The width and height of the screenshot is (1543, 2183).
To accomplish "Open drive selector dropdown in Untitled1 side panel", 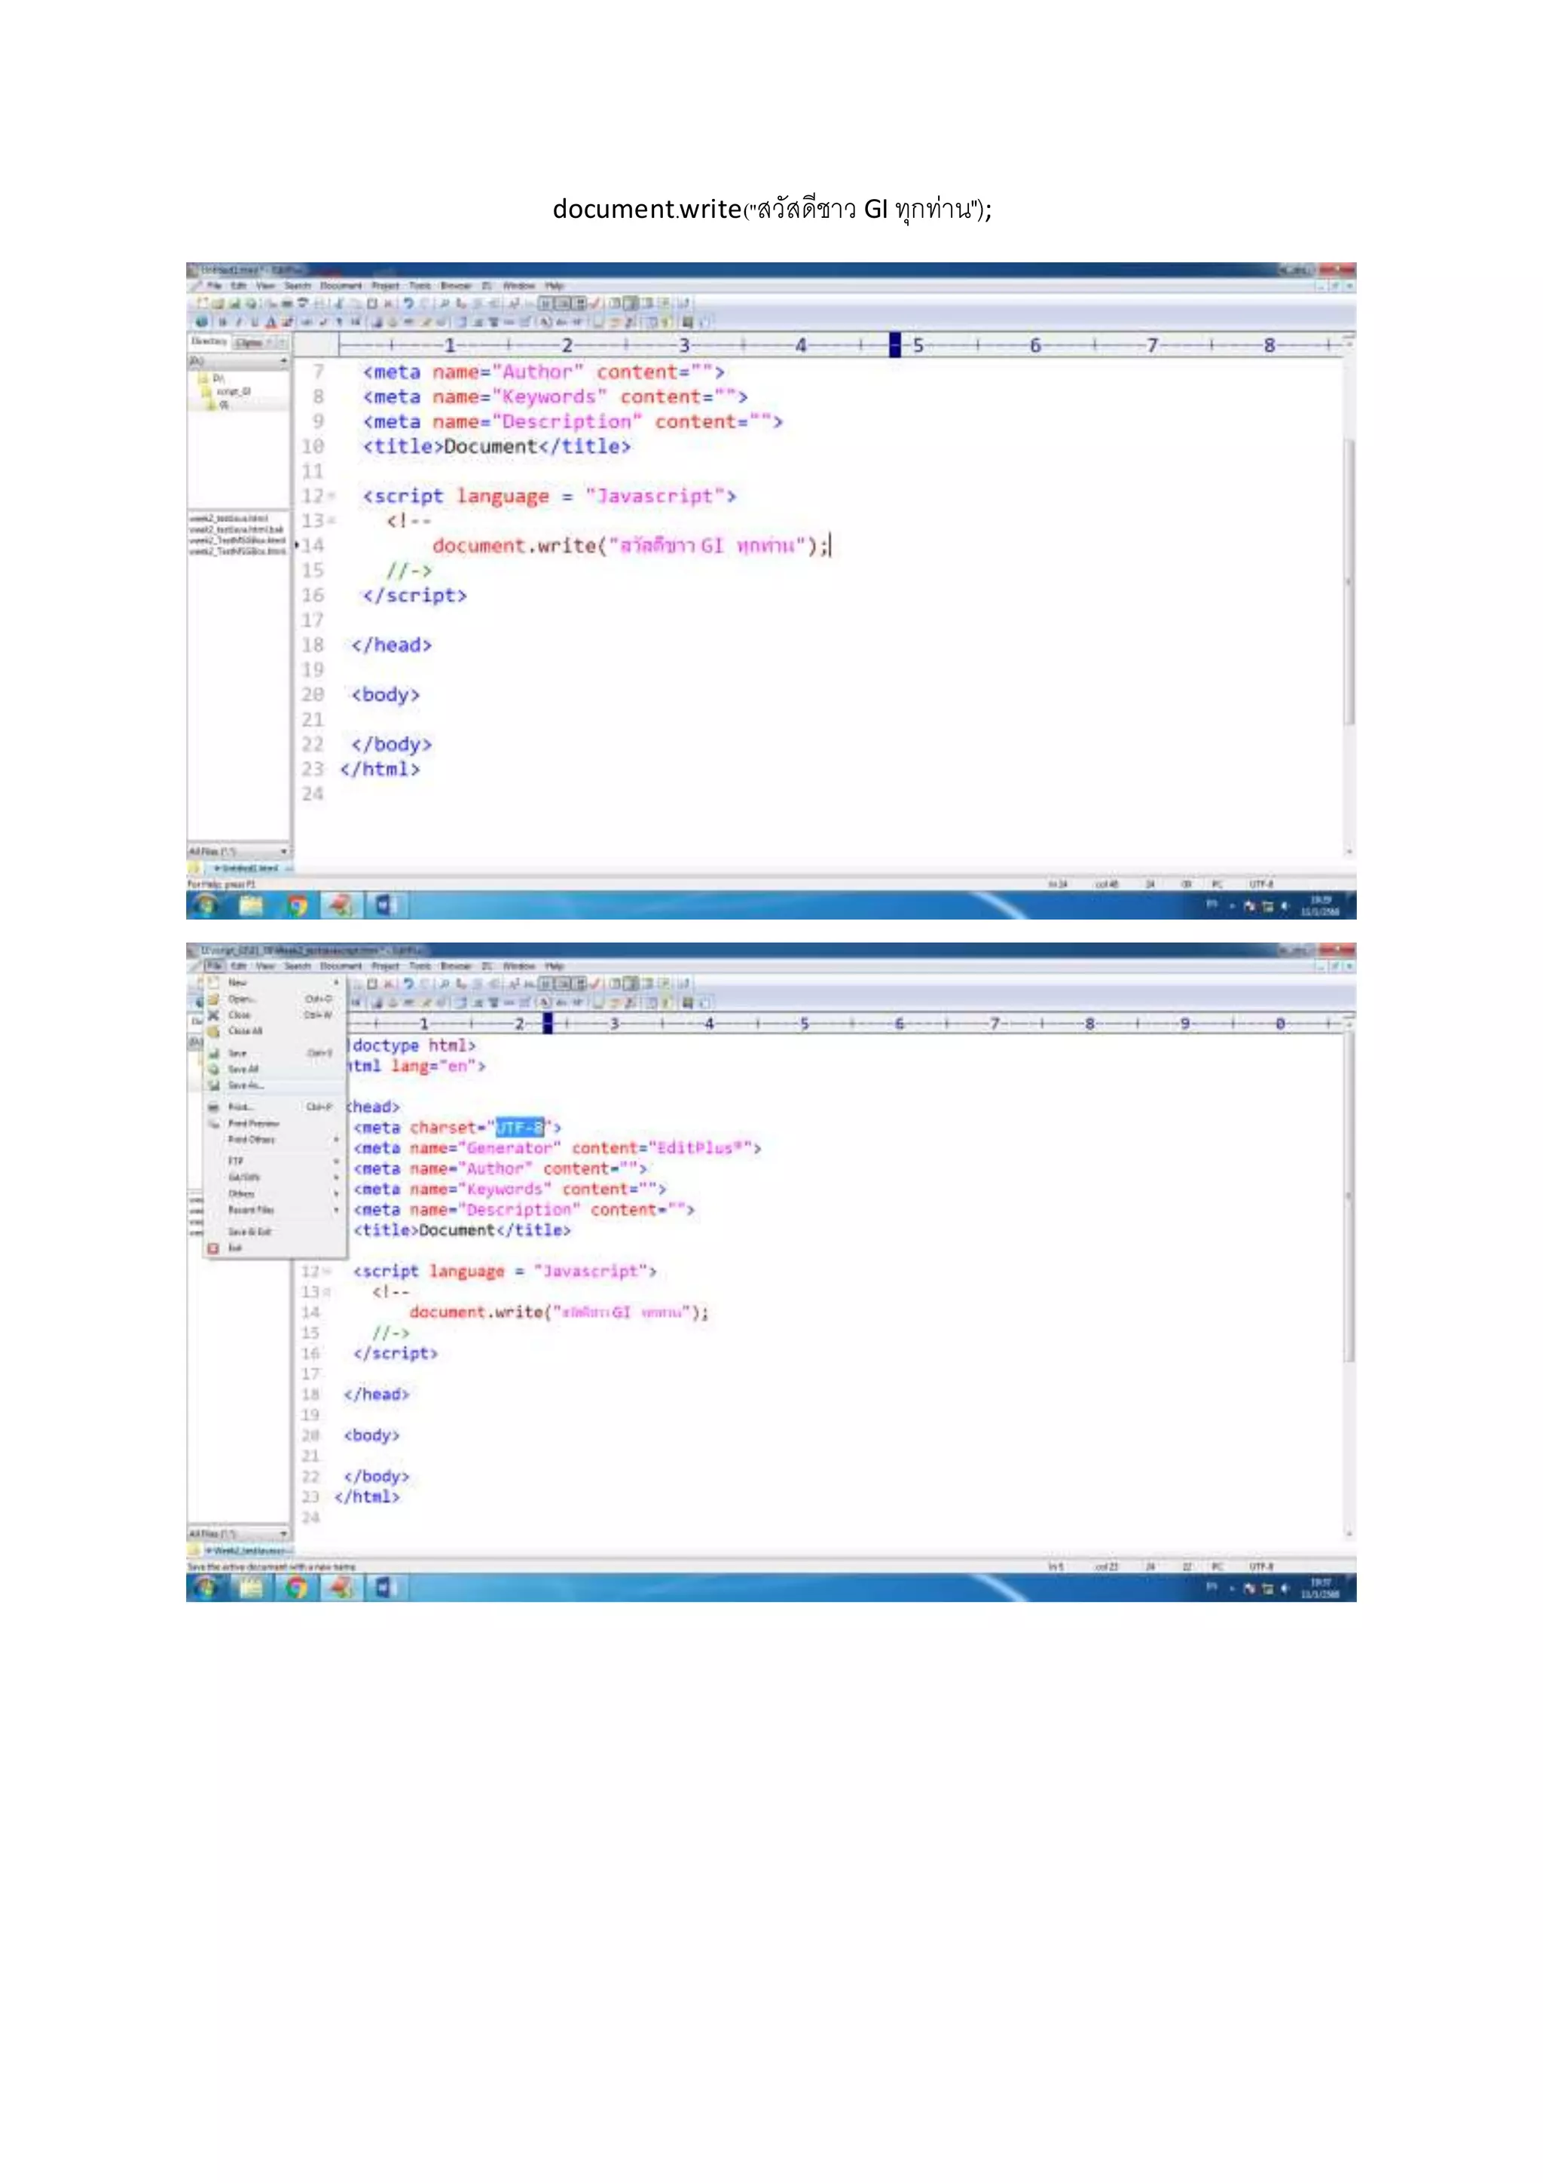I will [283, 360].
